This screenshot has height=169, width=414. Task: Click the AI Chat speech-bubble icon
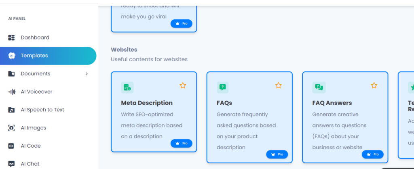pos(11,164)
